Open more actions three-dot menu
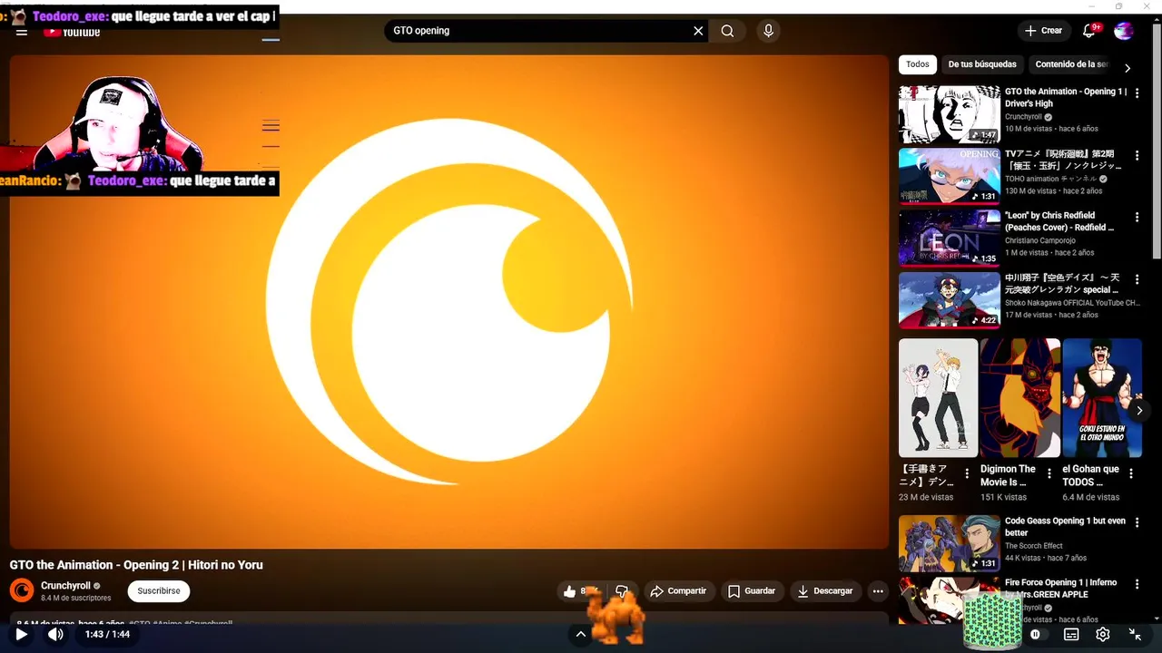This screenshot has height=653, width=1162. pos(878,591)
